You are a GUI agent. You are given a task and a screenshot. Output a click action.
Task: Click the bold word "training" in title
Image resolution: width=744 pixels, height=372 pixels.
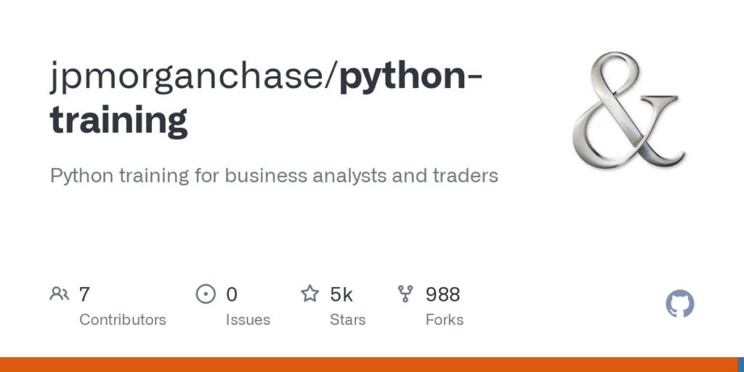pos(119,120)
